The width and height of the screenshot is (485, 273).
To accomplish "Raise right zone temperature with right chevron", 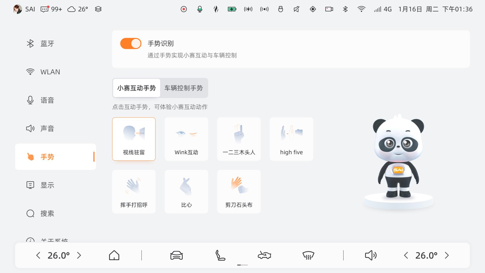I will tap(447, 255).
